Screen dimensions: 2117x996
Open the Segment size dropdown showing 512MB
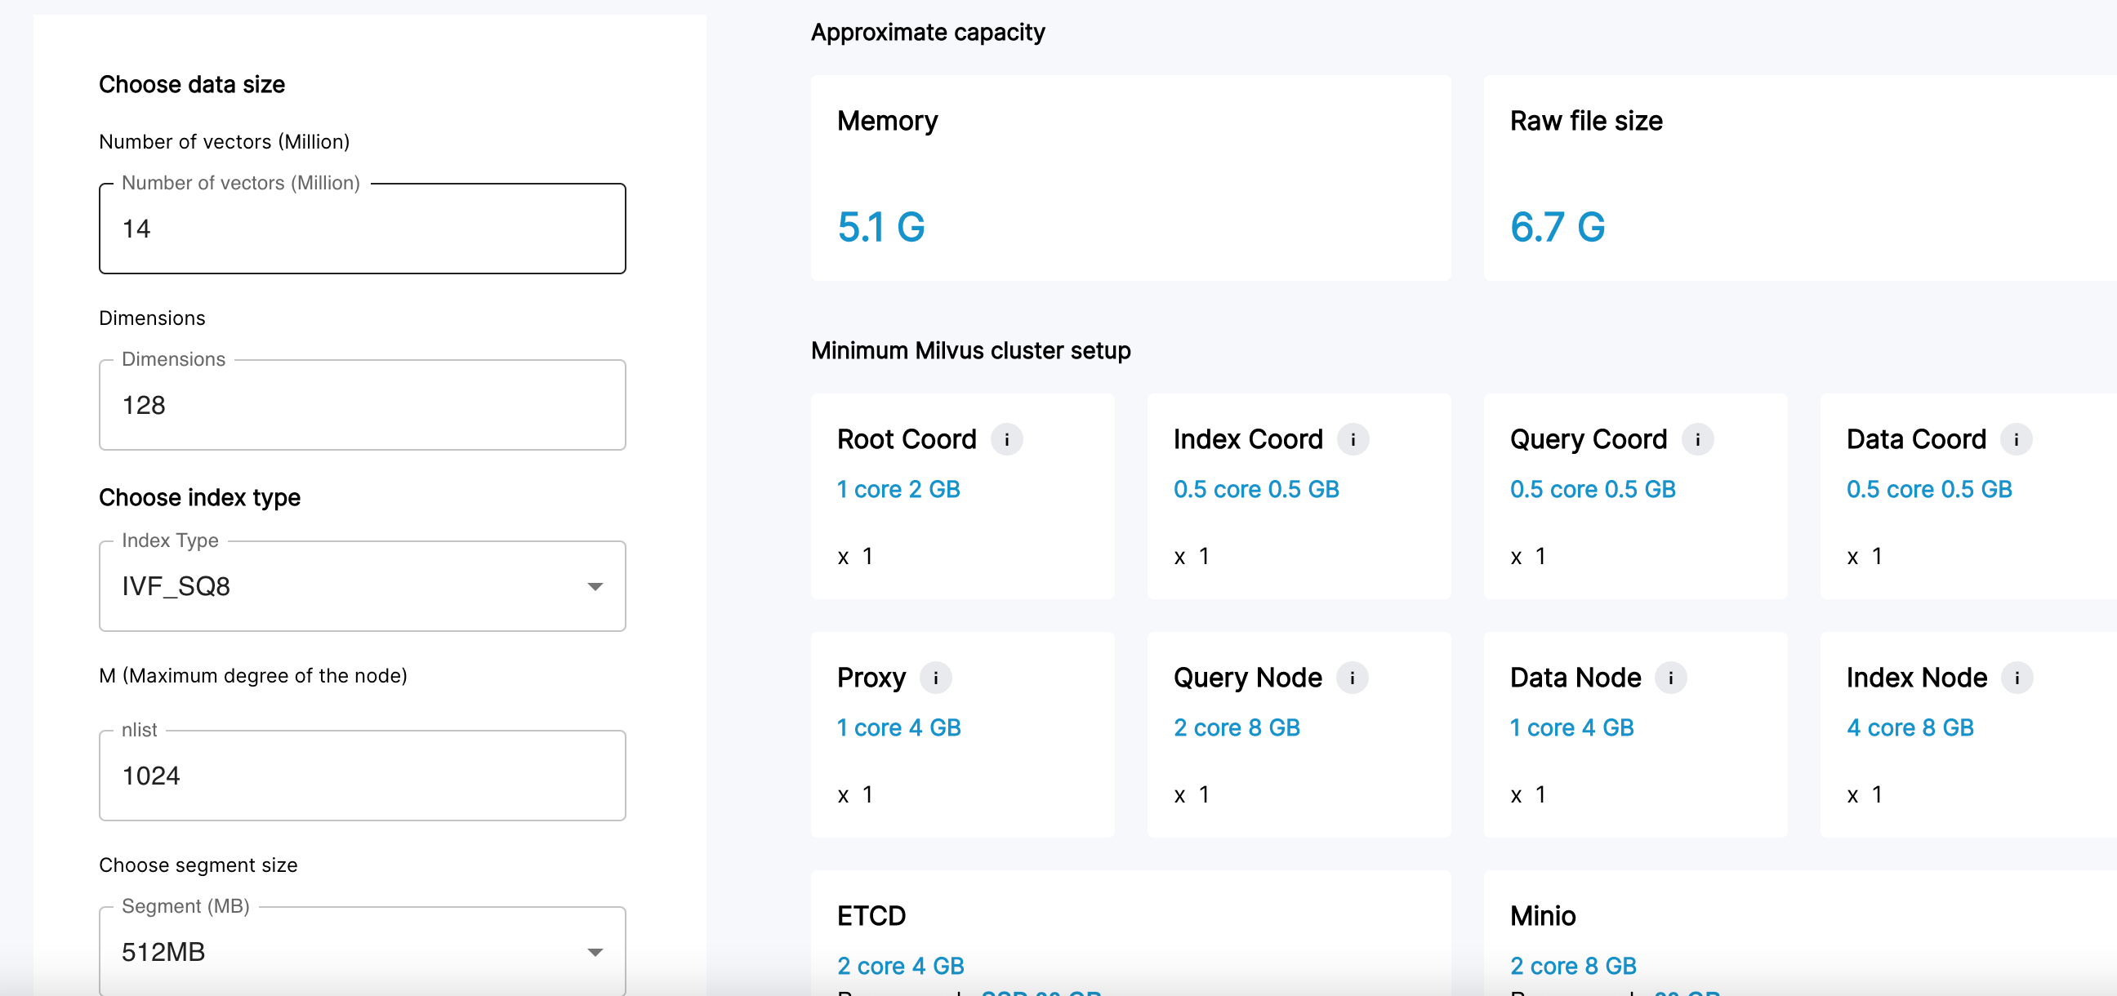coord(362,951)
